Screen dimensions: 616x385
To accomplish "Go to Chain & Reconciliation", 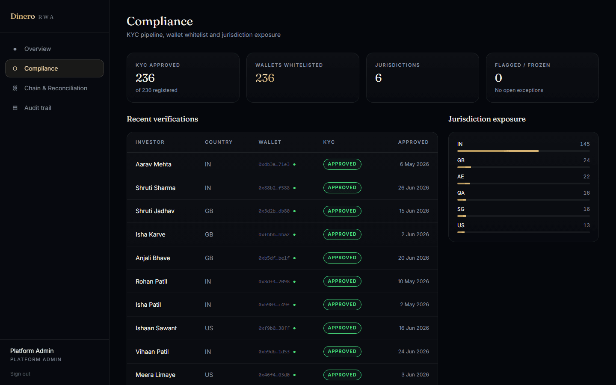I will coord(54,88).
